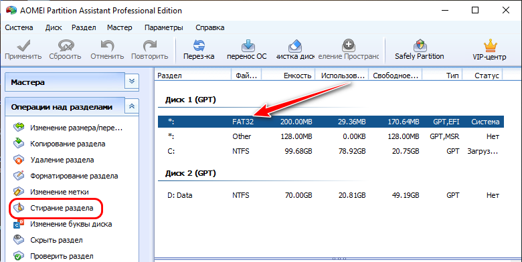Select the Other 128.00MB MSR partition row
522x262 pixels.
coord(331,136)
